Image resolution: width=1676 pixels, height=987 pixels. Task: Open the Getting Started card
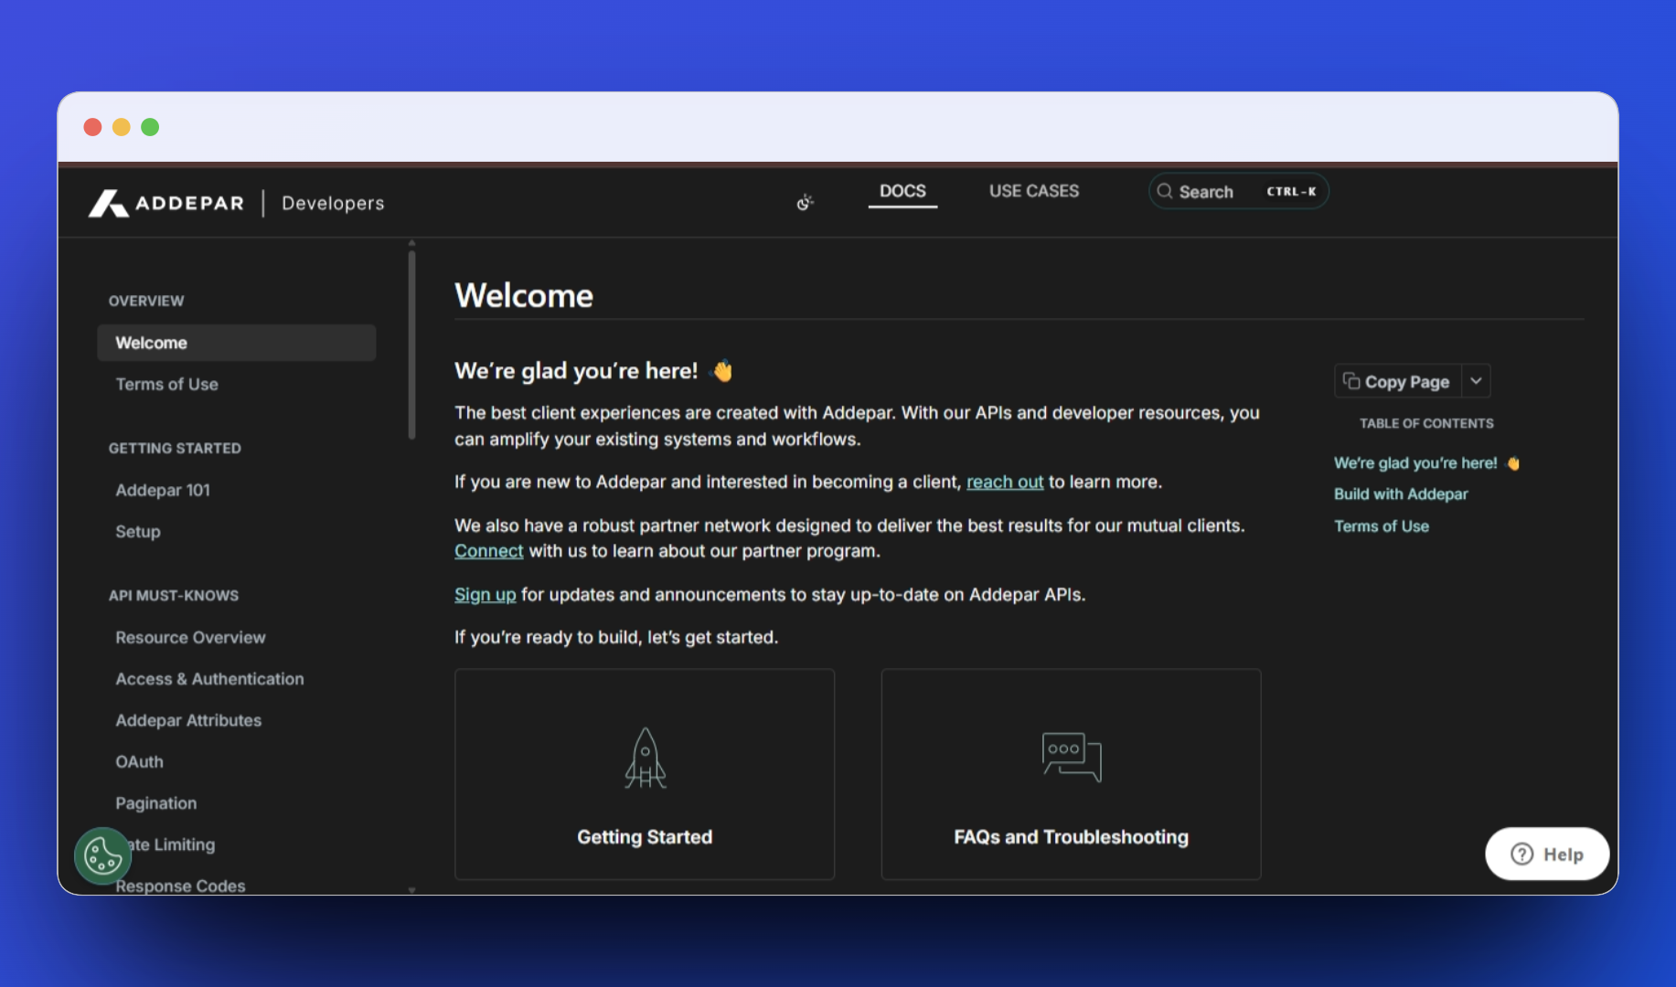[645, 774]
